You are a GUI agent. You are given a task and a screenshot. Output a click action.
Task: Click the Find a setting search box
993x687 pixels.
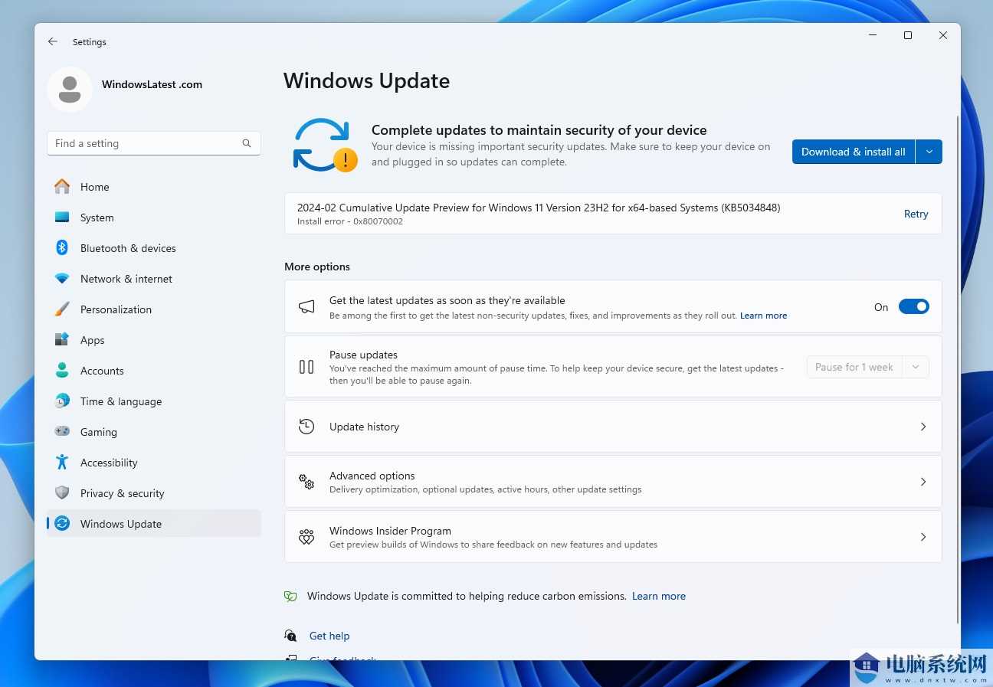tap(153, 143)
